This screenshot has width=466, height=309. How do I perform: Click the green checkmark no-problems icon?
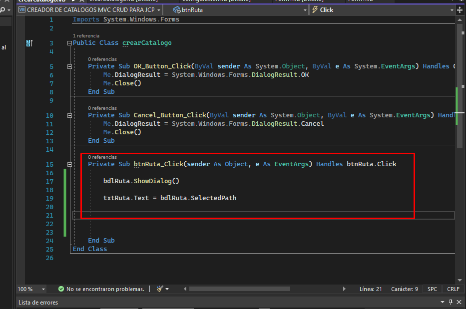[x=61, y=289]
